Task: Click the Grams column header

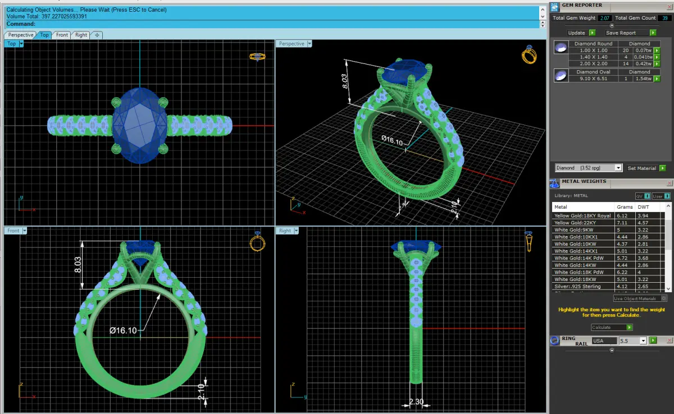Action: (625, 207)
